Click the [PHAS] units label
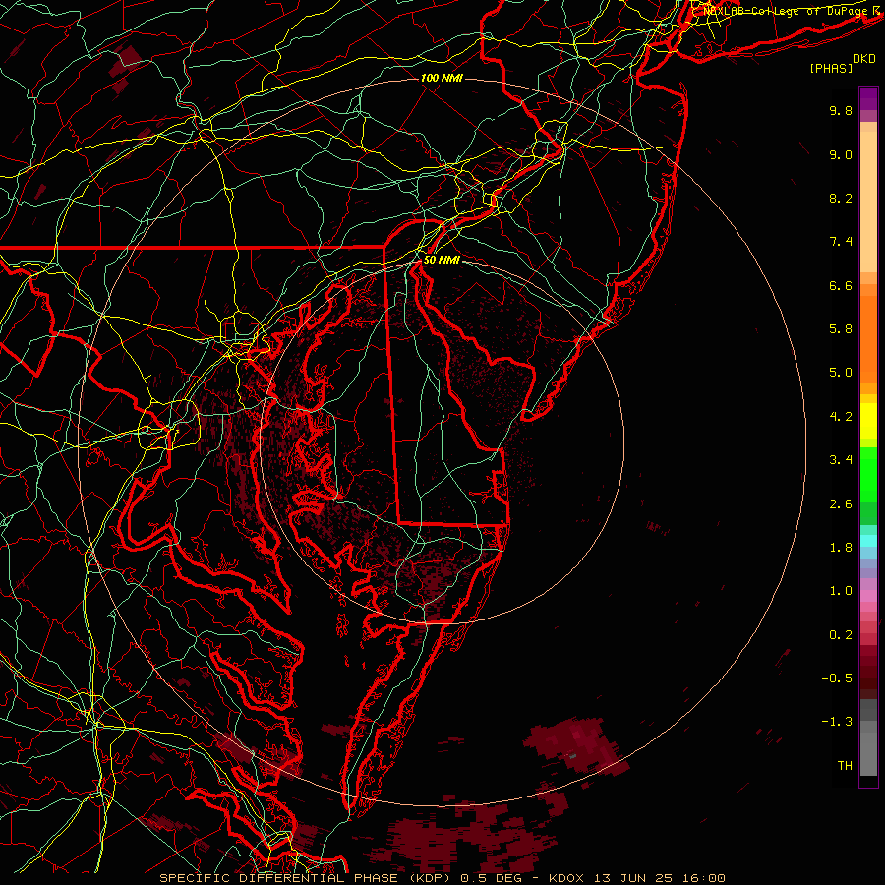The height and width of the screenshot is (885, 885). (831, 69)
